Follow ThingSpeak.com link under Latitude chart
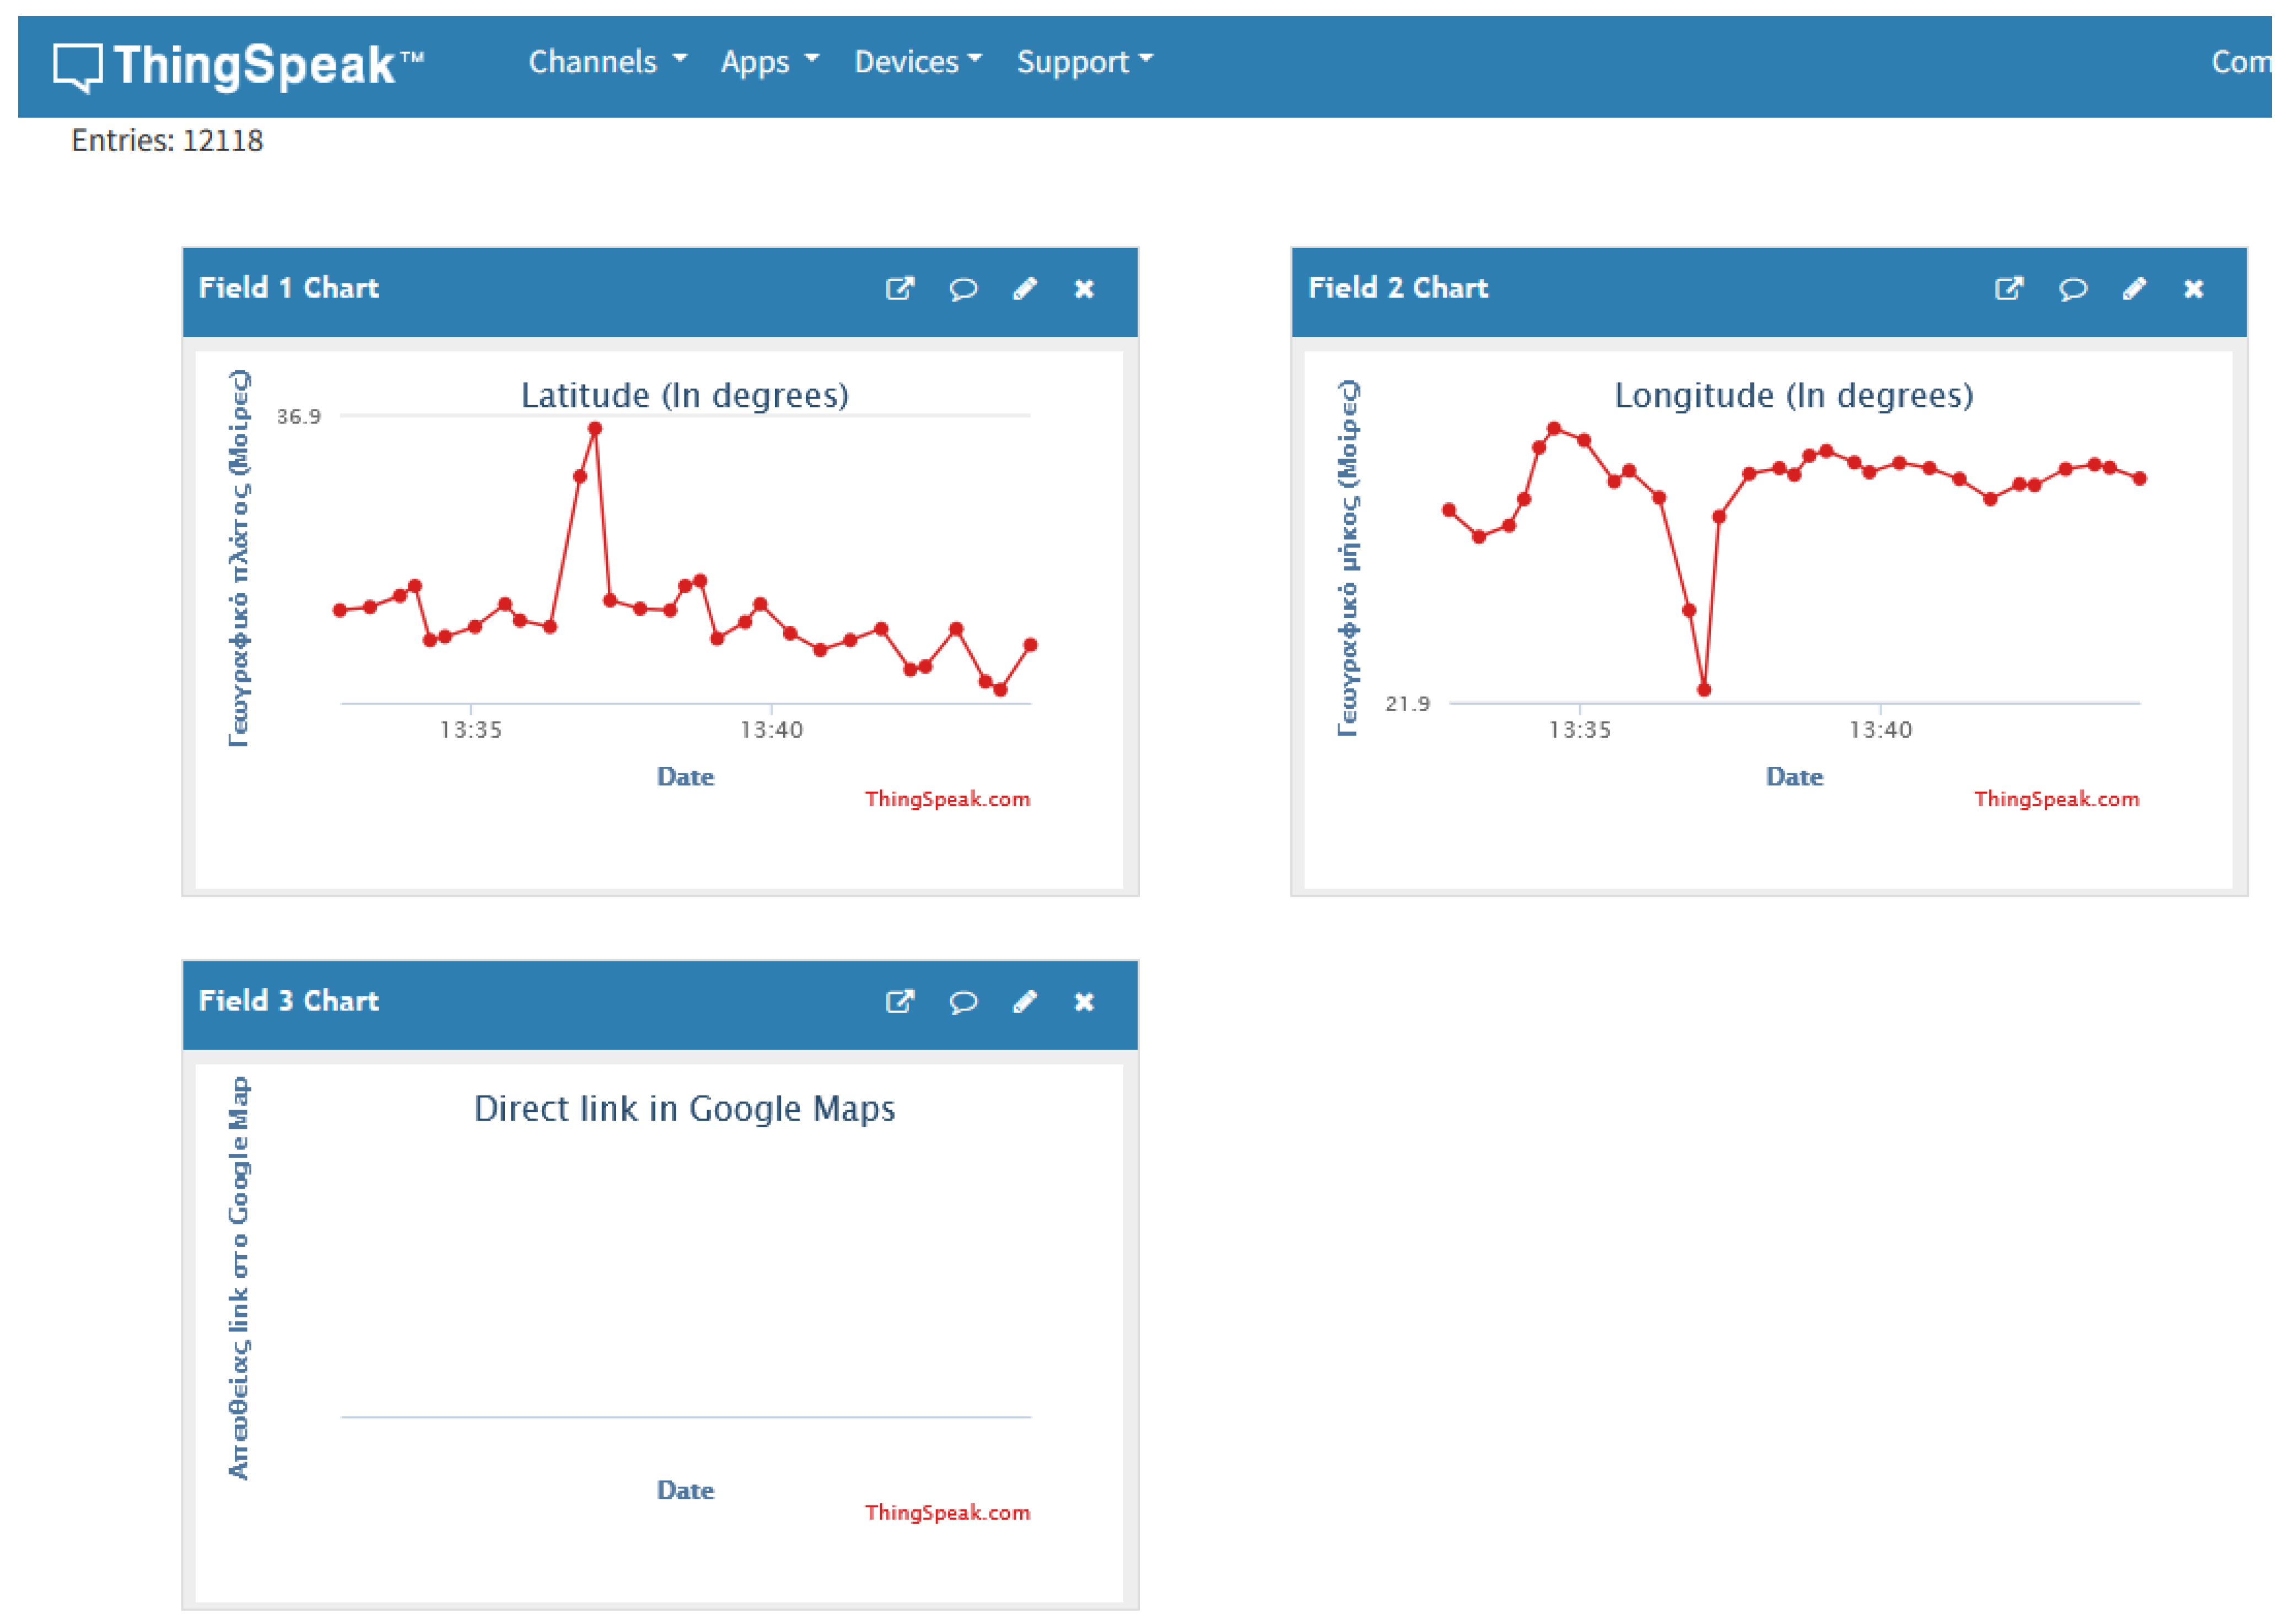 (x=946, y=799)
